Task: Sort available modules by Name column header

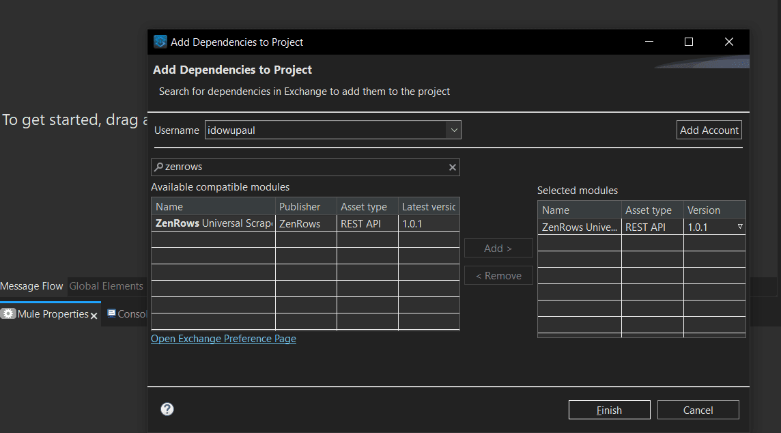Action: click(213, 207)
